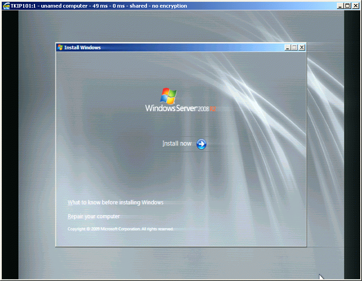Minimize the TKIP101 viewer window

tap(340, 6)
